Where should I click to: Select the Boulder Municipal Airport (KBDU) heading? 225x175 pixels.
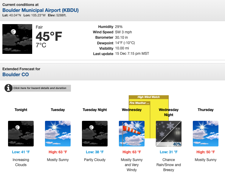[41, 10]
